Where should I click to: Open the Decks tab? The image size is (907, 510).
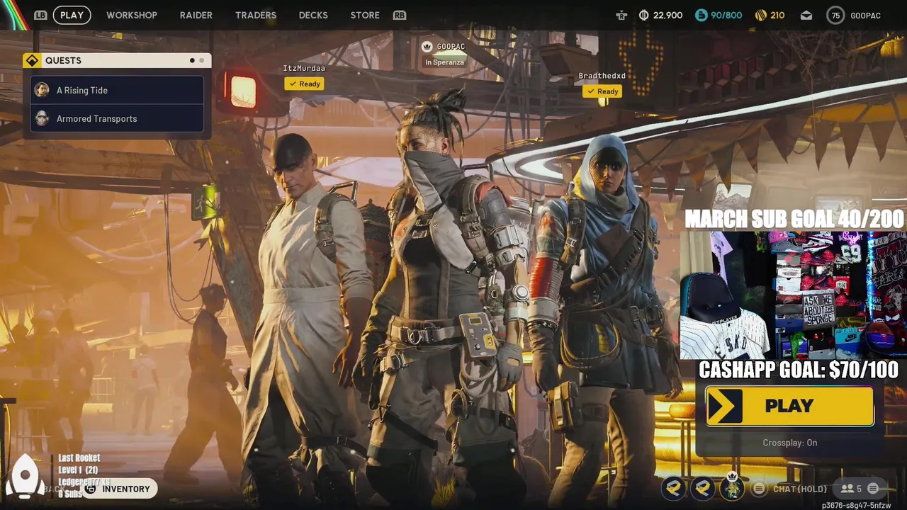click(313, 15)
